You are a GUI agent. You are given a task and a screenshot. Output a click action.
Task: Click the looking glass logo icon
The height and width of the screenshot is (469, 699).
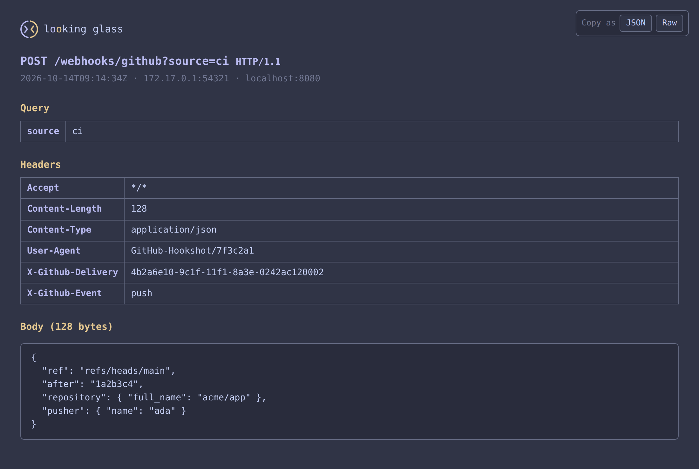[x=29, y=29]
